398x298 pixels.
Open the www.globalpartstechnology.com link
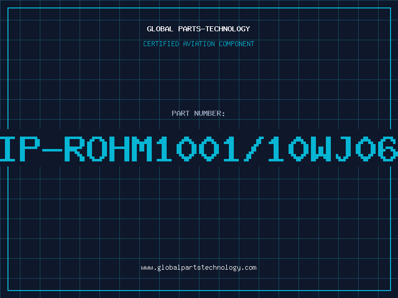pyautogui.click(x=199, y=268)
